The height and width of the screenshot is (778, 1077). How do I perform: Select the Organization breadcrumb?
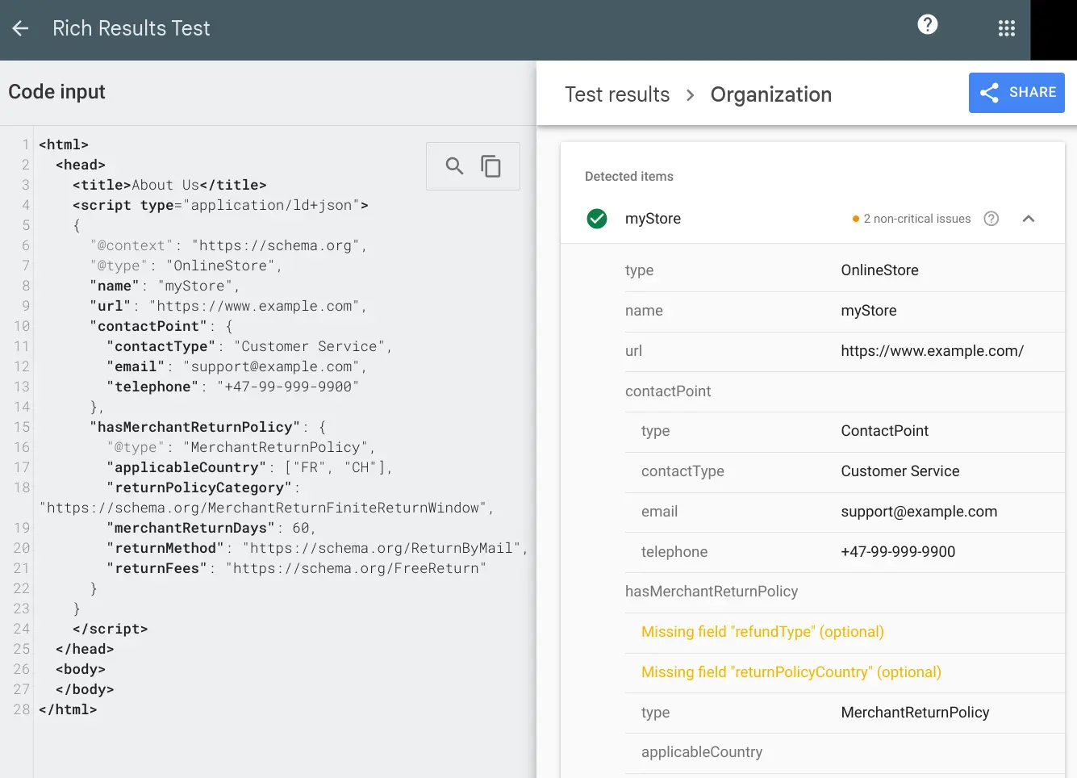[770, 94]
